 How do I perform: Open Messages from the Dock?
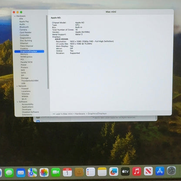coord(9,173)
